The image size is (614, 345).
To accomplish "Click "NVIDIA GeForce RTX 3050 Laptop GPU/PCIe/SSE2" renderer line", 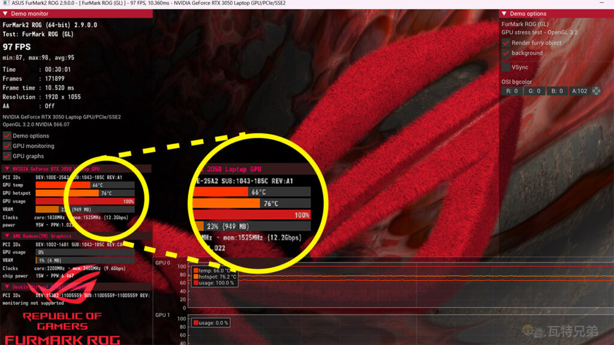I will pyautogui.click(x=62, y=117).
